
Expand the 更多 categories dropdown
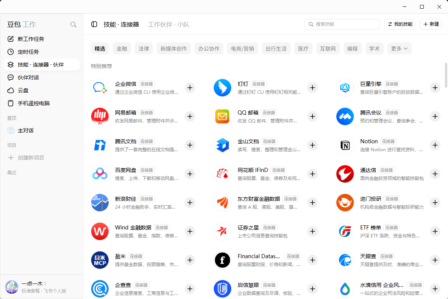coord(400,49)
